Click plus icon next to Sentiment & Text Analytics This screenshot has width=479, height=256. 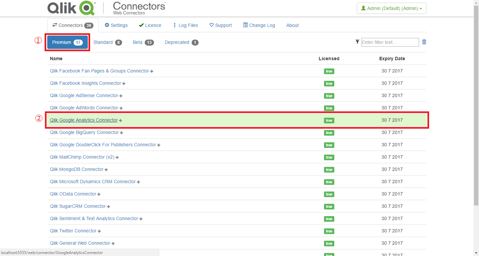pos(141,219)
